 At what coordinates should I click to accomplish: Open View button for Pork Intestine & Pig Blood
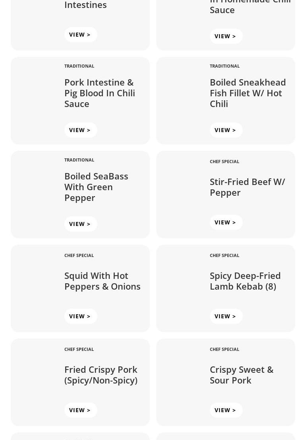pos(80,130)
